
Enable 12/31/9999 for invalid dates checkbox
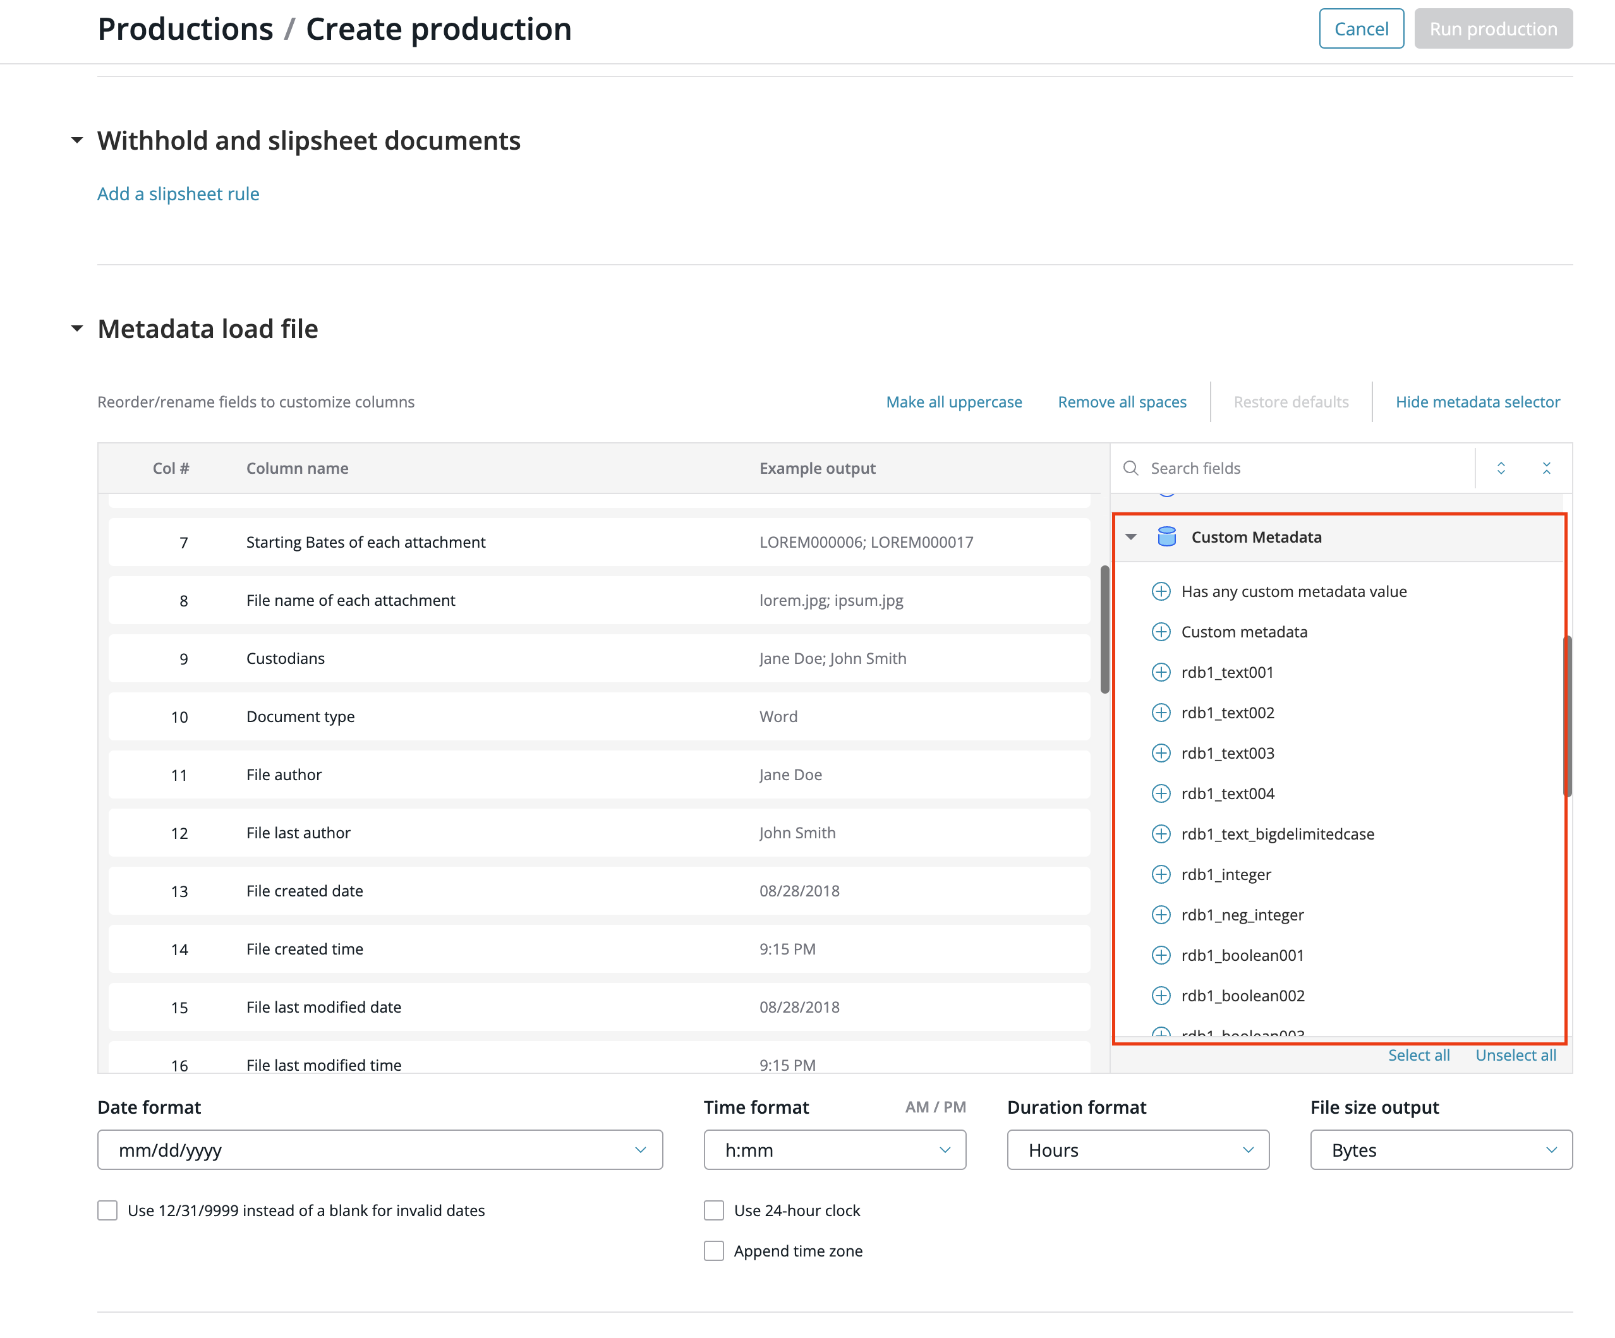[107, 1210]
